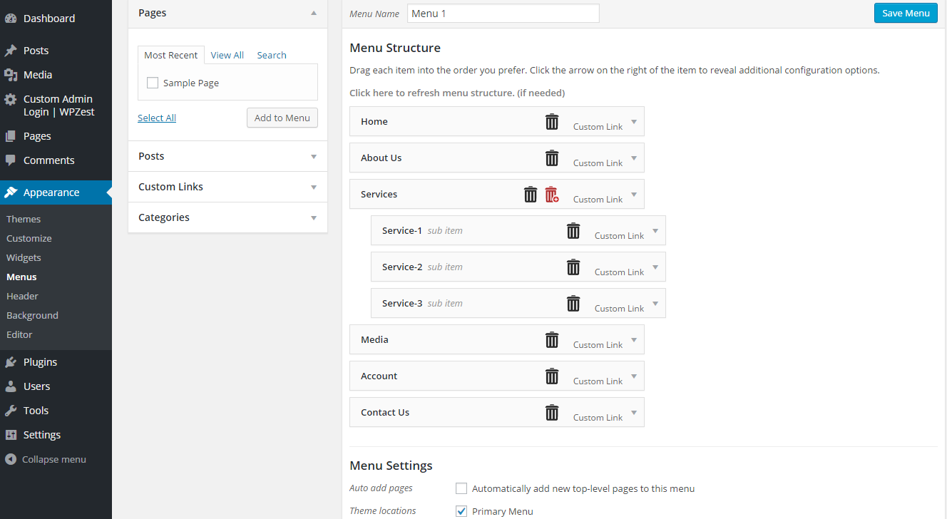The height and width of the screenshot is (519, 947).
Task: Remove Service-2 sub item with trash icon
Action: 573,267
